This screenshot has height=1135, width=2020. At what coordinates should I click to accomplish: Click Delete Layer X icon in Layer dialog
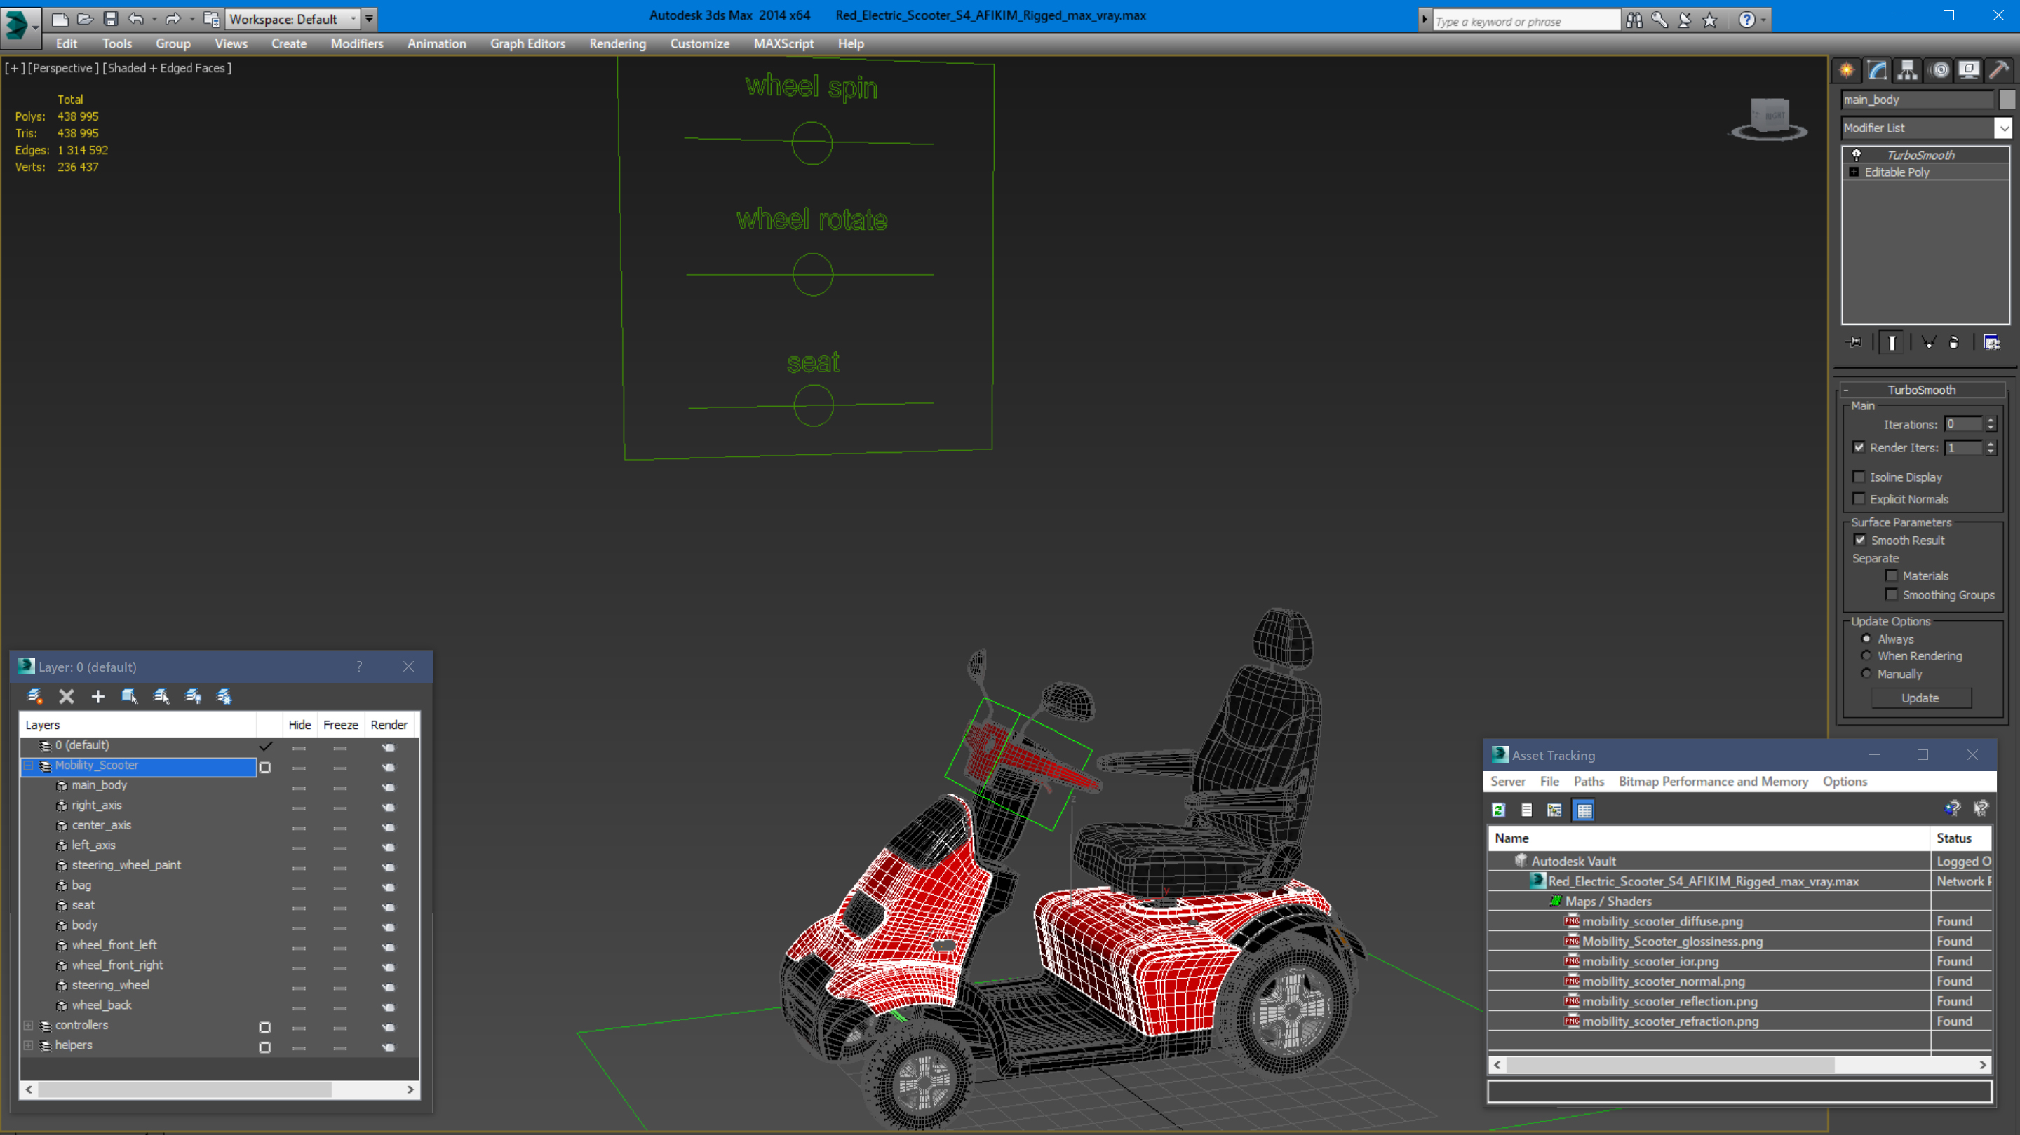point(67,696)
